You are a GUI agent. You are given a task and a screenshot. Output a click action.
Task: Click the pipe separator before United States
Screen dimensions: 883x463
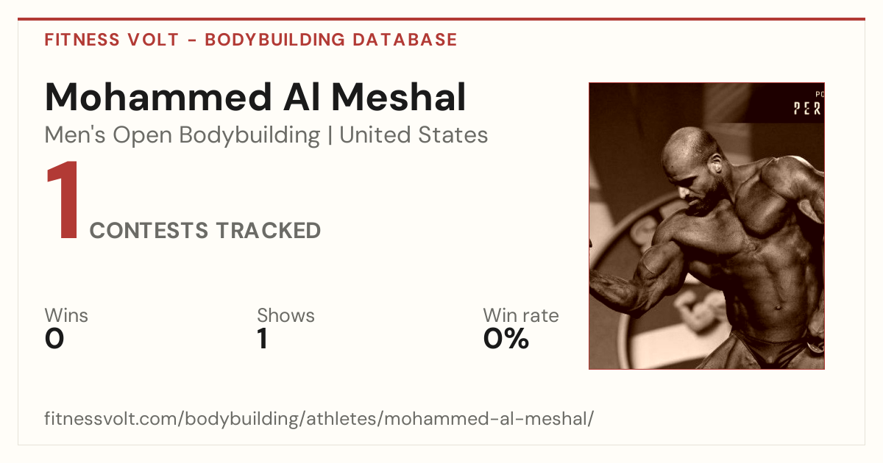[330, 135]
